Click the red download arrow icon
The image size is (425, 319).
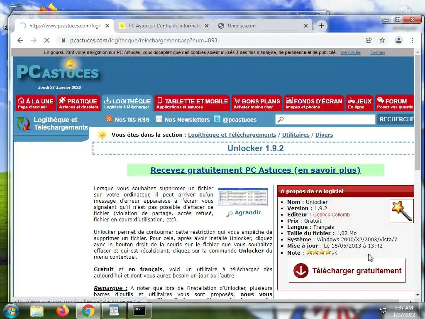(301, 271)
